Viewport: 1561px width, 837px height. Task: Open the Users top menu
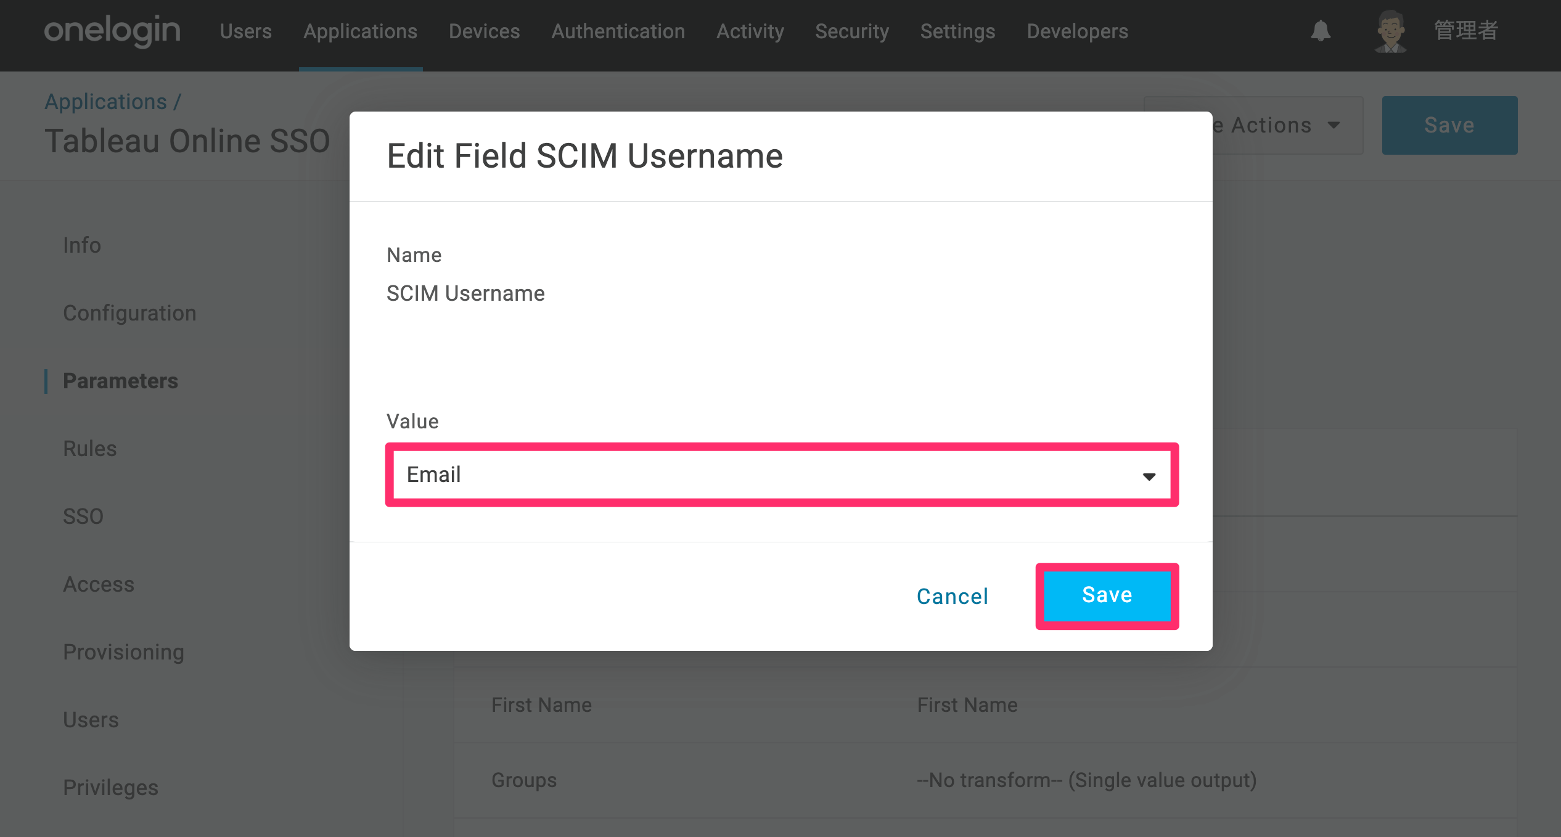pos(245,31)
